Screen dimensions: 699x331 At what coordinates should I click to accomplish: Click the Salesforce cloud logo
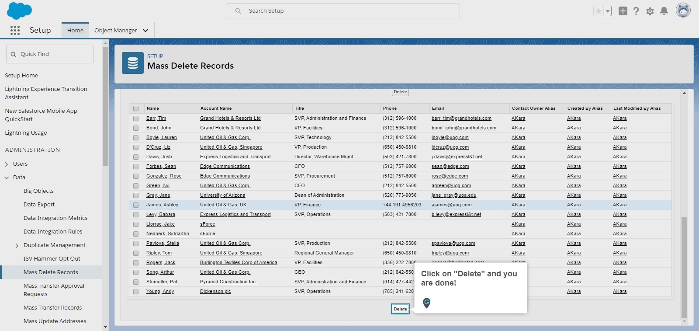[19, 10]
